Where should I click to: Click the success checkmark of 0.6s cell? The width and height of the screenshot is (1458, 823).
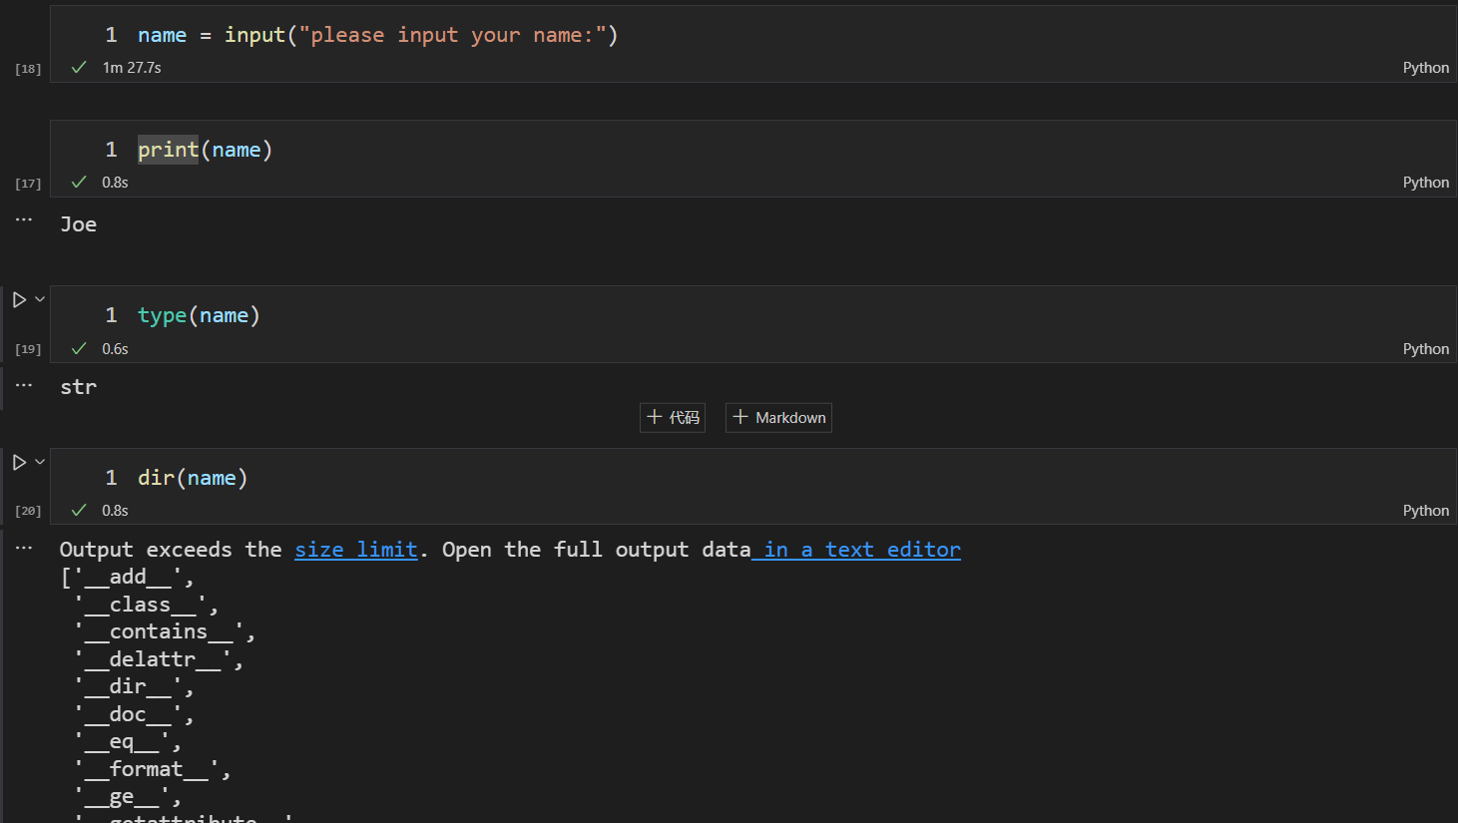(x=79, y=349)
